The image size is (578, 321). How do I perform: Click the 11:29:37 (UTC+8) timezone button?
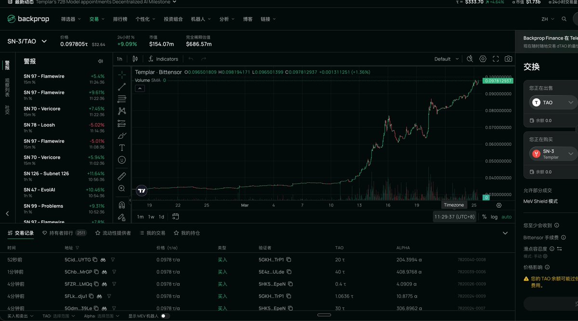(454, 217)
